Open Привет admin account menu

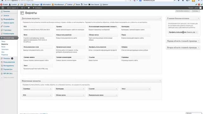pos(195,8)
